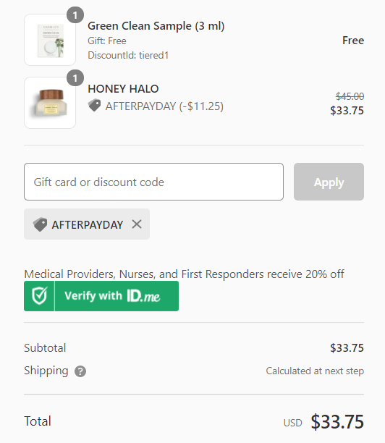385x443 pixels.
Task: Click the quantity badge on Green Clean Sample
Action: [x=75, y=15]
